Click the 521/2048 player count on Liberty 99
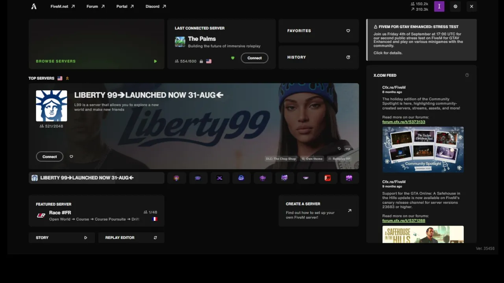504x283 pixels. (52, 126)
